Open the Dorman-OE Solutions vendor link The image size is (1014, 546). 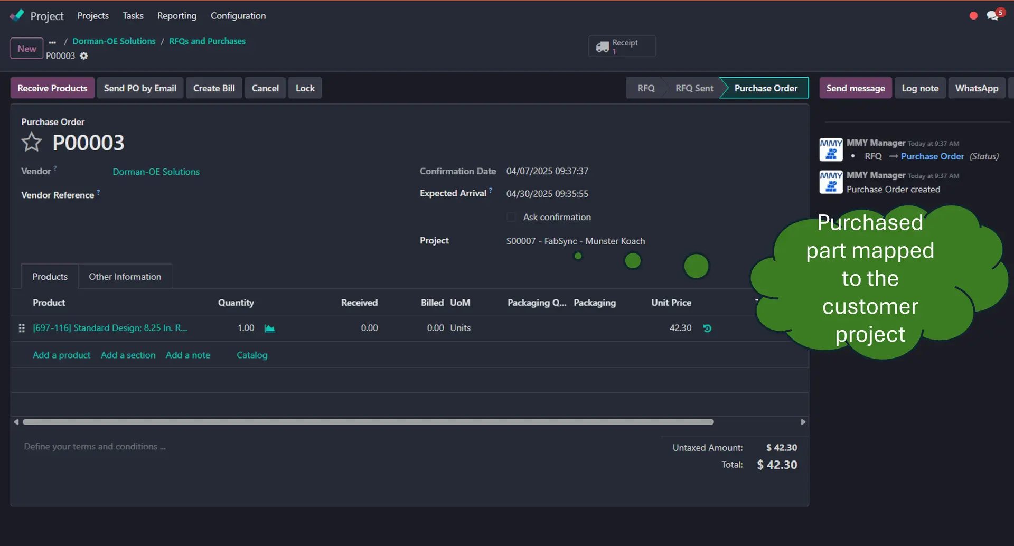click(x=156, y=172)
